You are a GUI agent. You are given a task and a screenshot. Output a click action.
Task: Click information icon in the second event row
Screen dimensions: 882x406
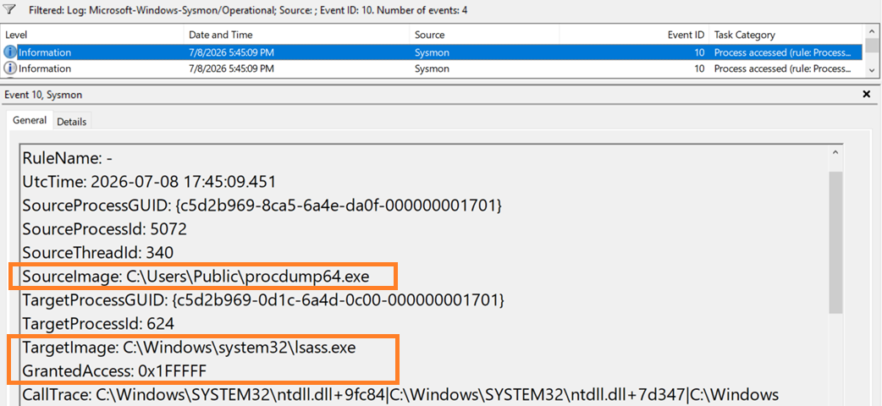[11, 69]
